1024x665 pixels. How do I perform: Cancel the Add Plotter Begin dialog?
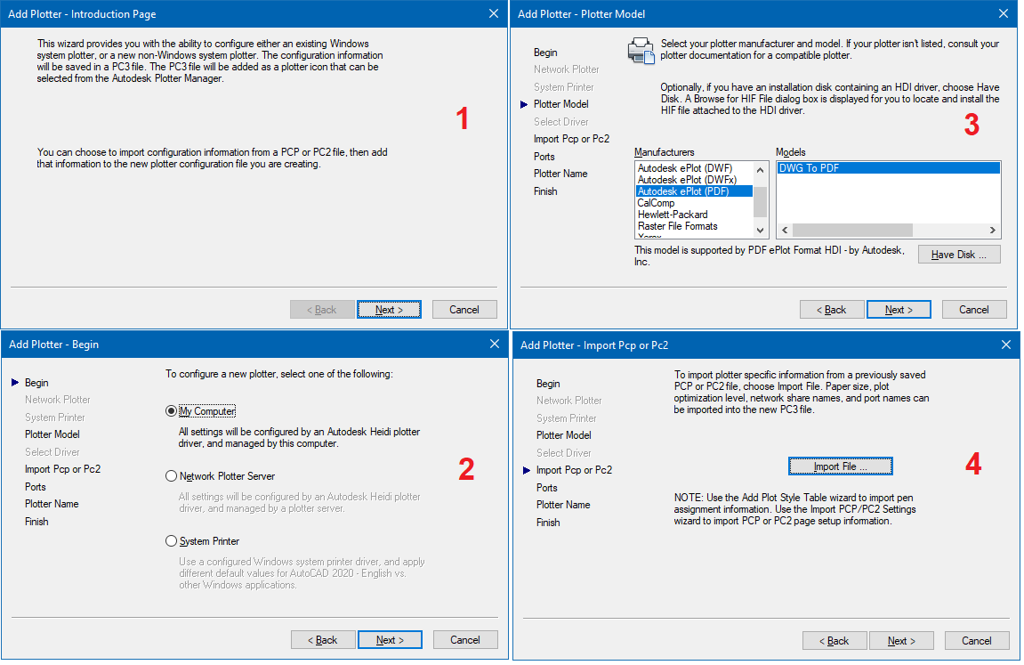pyautogui.click(x=465, y=640)
